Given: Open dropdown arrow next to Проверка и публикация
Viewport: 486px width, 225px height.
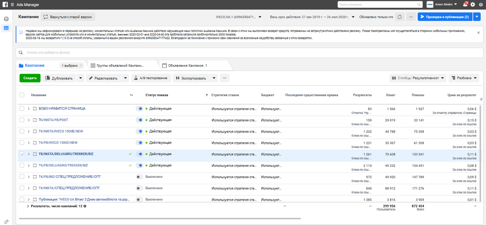Looking at the screenshot, I should tap(476, 17).
